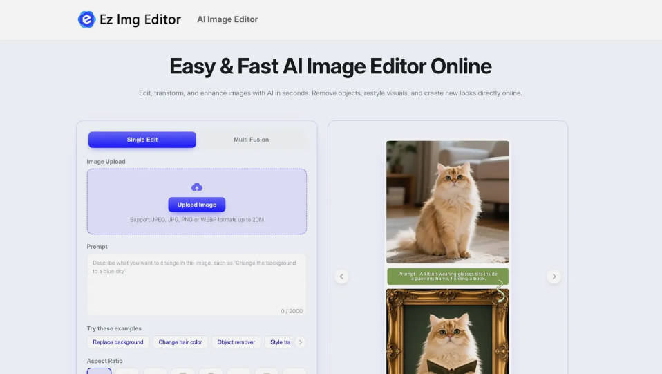This screenshot has height=374, width=662.
Task: Select the Change hair color example
Action: point(180,342)
